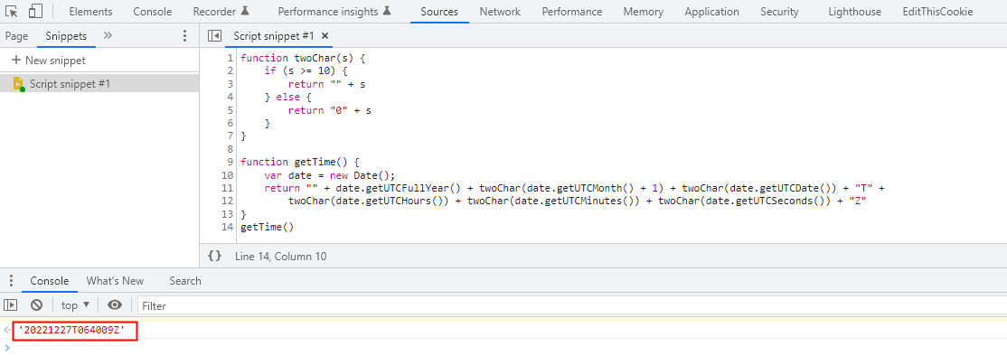
Task: Create live expression with the eye icon
Action: (x=115, y=305)
